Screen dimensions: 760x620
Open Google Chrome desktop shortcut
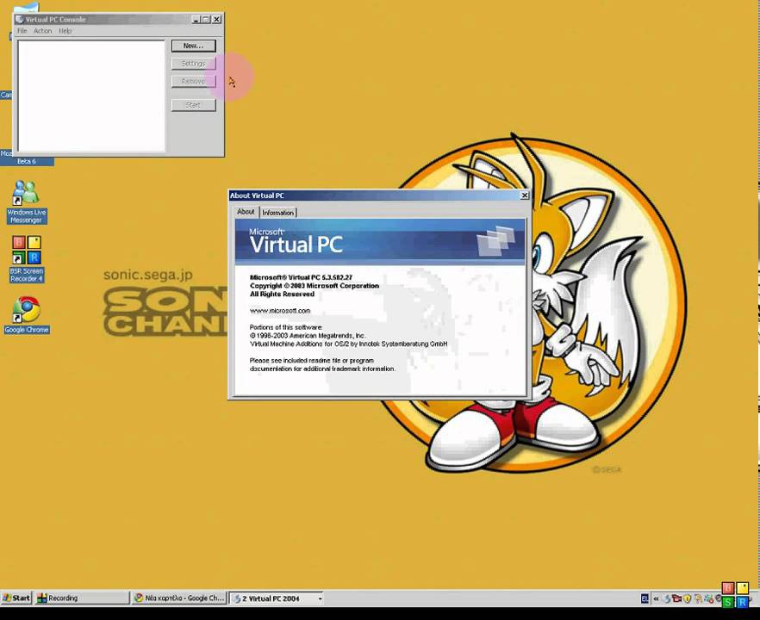pos(26,315)
